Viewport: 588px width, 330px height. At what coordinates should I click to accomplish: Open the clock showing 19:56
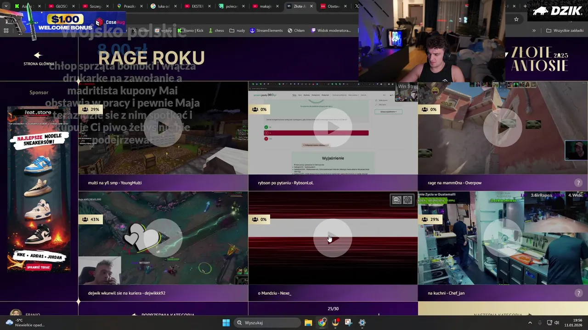pos(574,323)
